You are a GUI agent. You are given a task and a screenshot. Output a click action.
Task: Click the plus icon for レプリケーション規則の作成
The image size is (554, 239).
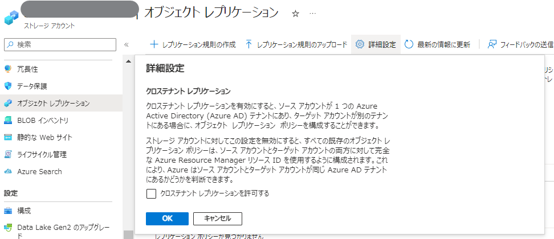coord(154,44)
